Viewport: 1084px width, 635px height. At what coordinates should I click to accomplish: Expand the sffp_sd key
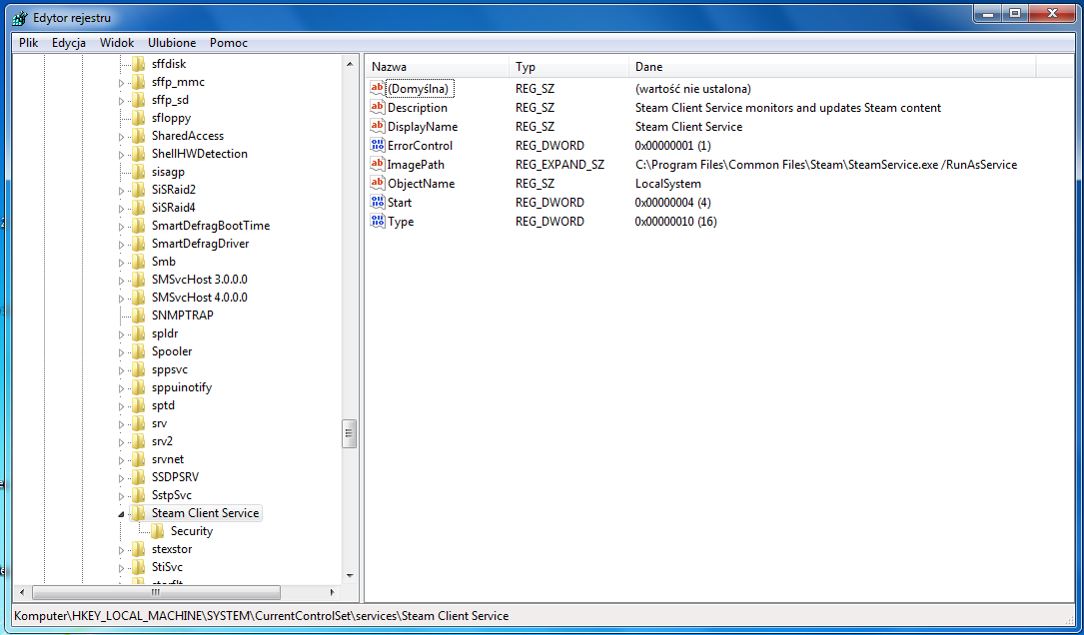[121, 101]
